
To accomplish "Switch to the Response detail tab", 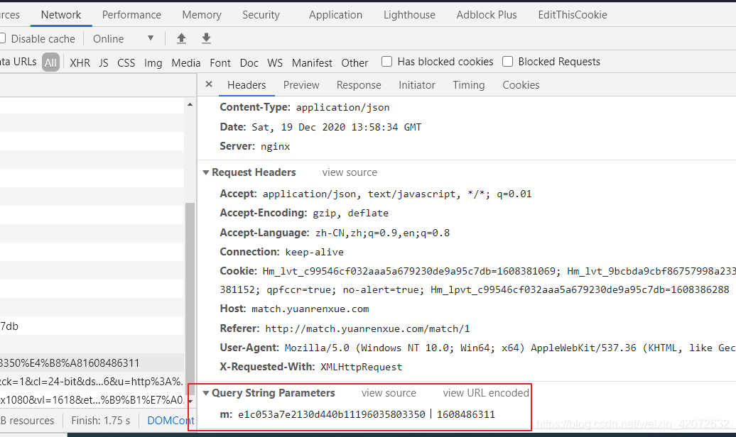I will tap(359, 85).
